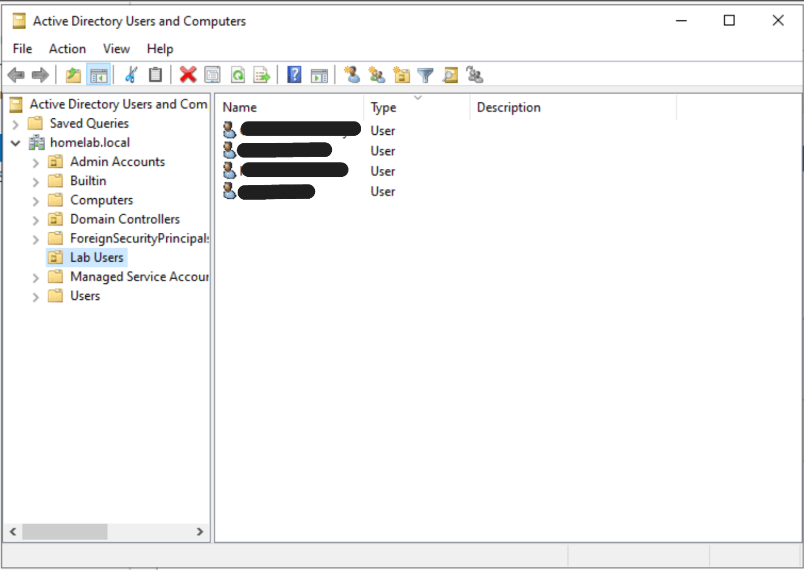This screenshot has height=570, width=804.
Task: Expand the Managed Service Accounts container
Action: coord(36,278)
